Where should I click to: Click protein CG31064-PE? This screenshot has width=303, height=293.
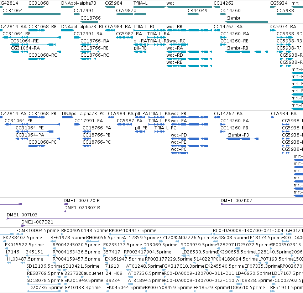click(35, 132)
